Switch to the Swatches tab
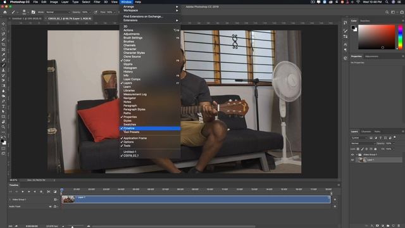Screen dimensions: 405x228 364,21
